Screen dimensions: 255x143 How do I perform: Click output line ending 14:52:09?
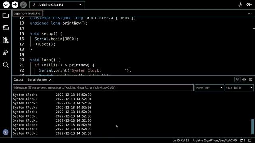(52, 133)
